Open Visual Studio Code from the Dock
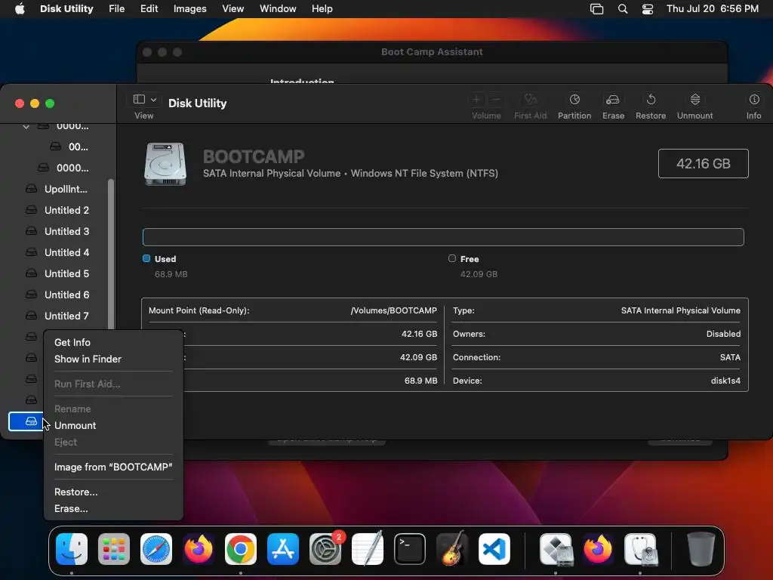The width and height of the screenshot is (773, 580). [x=494, y=549]
